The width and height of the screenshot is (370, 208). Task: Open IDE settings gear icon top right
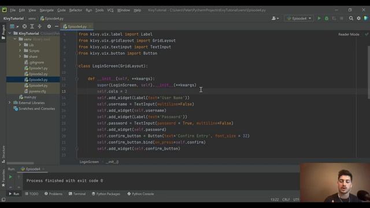(358, 18)
